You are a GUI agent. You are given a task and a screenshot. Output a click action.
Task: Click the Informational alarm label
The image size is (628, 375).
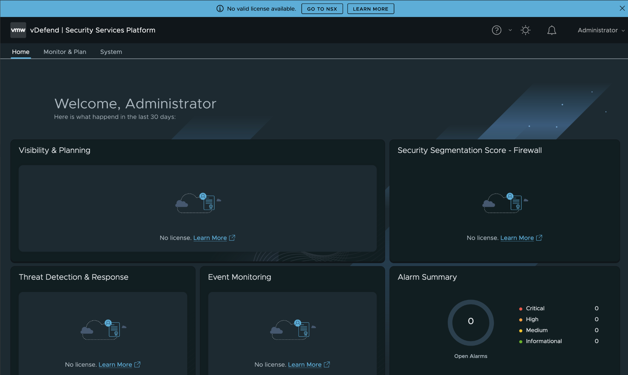pos(544,341)
